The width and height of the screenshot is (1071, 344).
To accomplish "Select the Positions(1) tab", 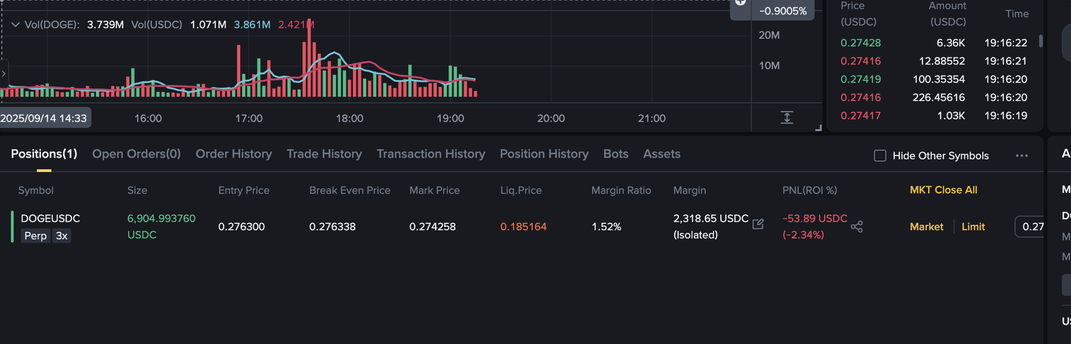I will (44, 154).
